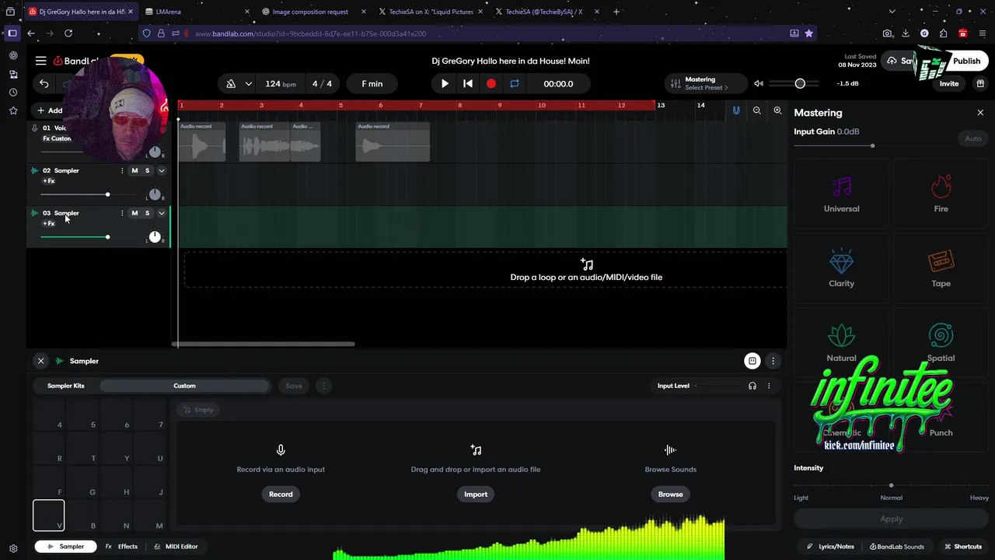Viewport: 995px width, 560px height.
Task: Click the 124 bpm tempo field
Action: (x=281, y=84)
